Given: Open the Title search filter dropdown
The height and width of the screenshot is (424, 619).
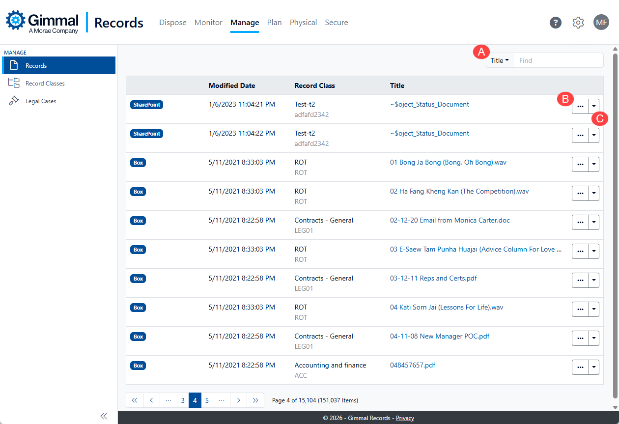Looking at the screenshot, I should coord(499,60).
